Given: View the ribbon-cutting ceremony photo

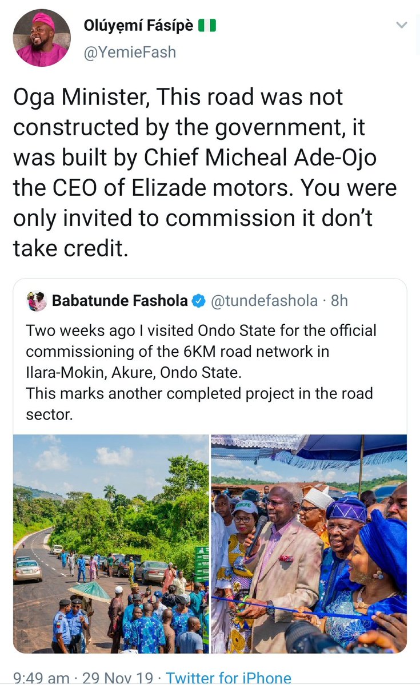Looking at the screenshot, I should tap(309, 543).
